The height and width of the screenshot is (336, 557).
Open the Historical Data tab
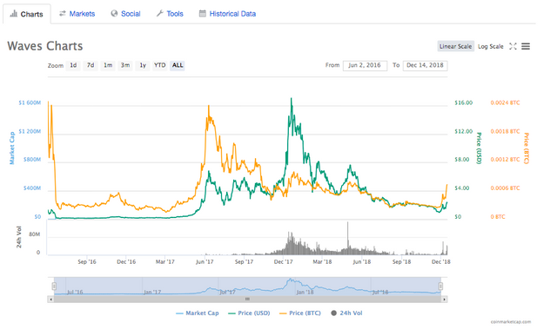pyautogui.click(x=227, y=14)
